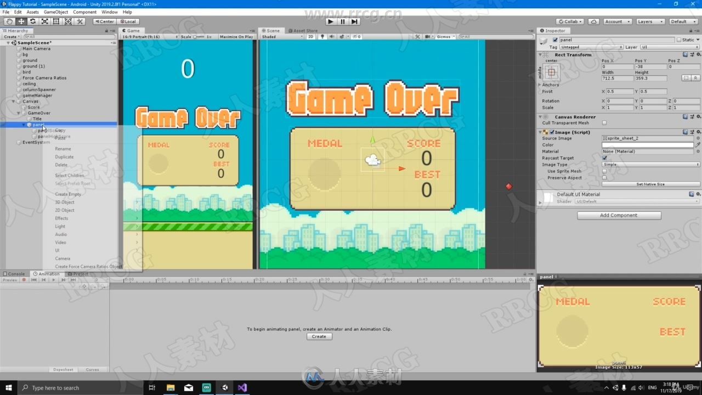The height and width of the screenshot is (395, 702).
Task: Toggle scene audio with the speaker icon
Action: 331,37
